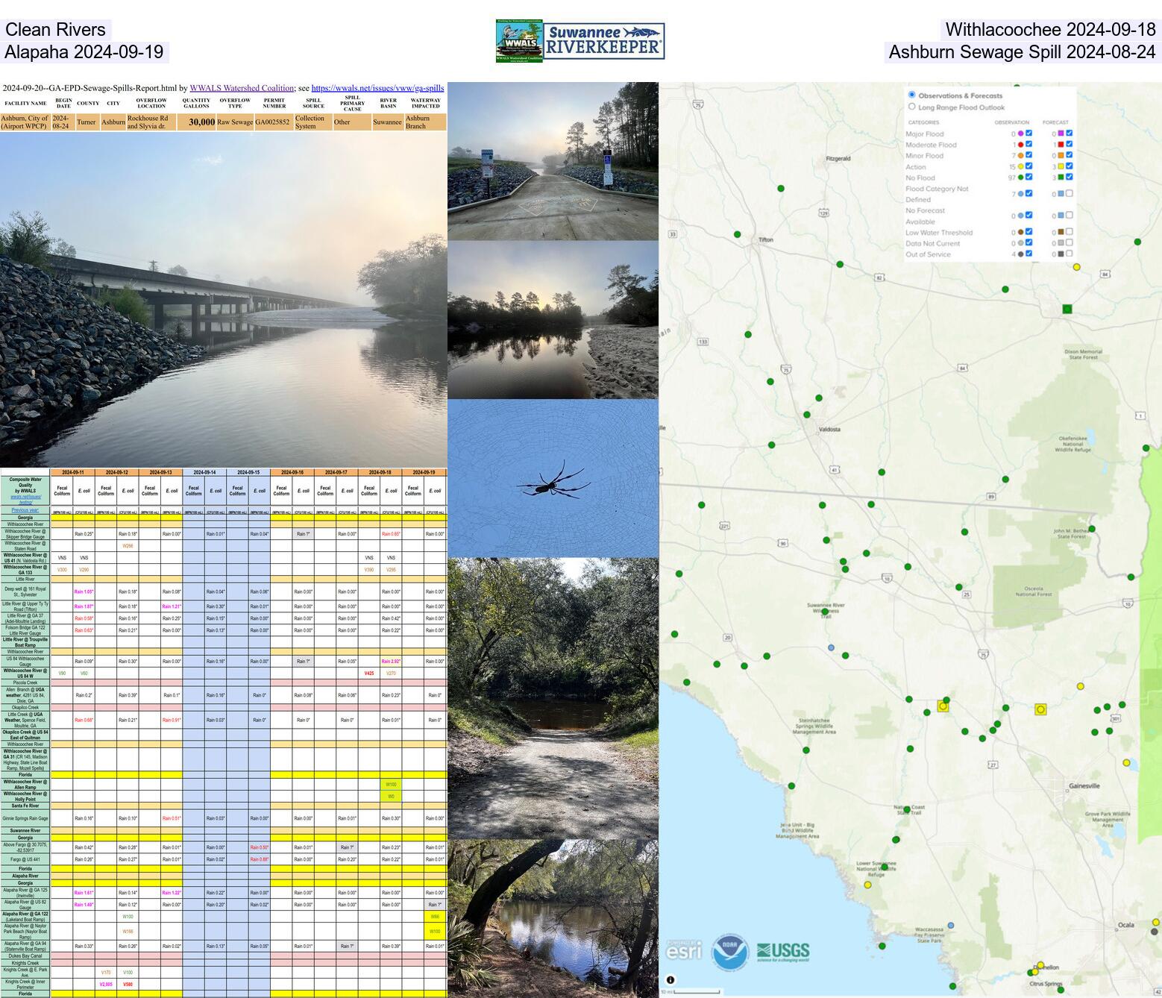Select Observations & Forecasts radio button
Viewport: 1162px width, 998px height.
tap(912, 95)
